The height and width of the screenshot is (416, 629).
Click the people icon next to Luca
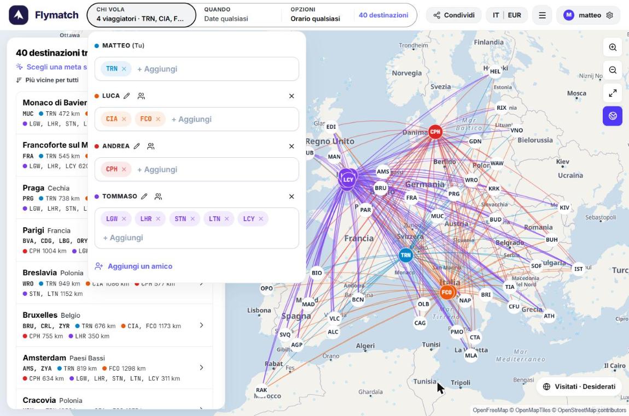(x=141, y=96)
